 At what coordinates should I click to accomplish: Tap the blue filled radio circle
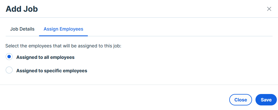(9, 57)
